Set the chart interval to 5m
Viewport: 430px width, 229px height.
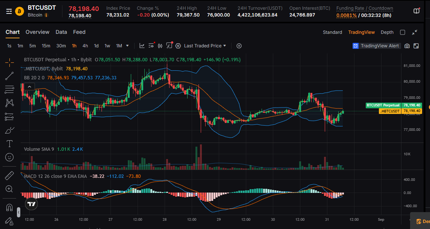pyautogui.click(x=32, y=46)
